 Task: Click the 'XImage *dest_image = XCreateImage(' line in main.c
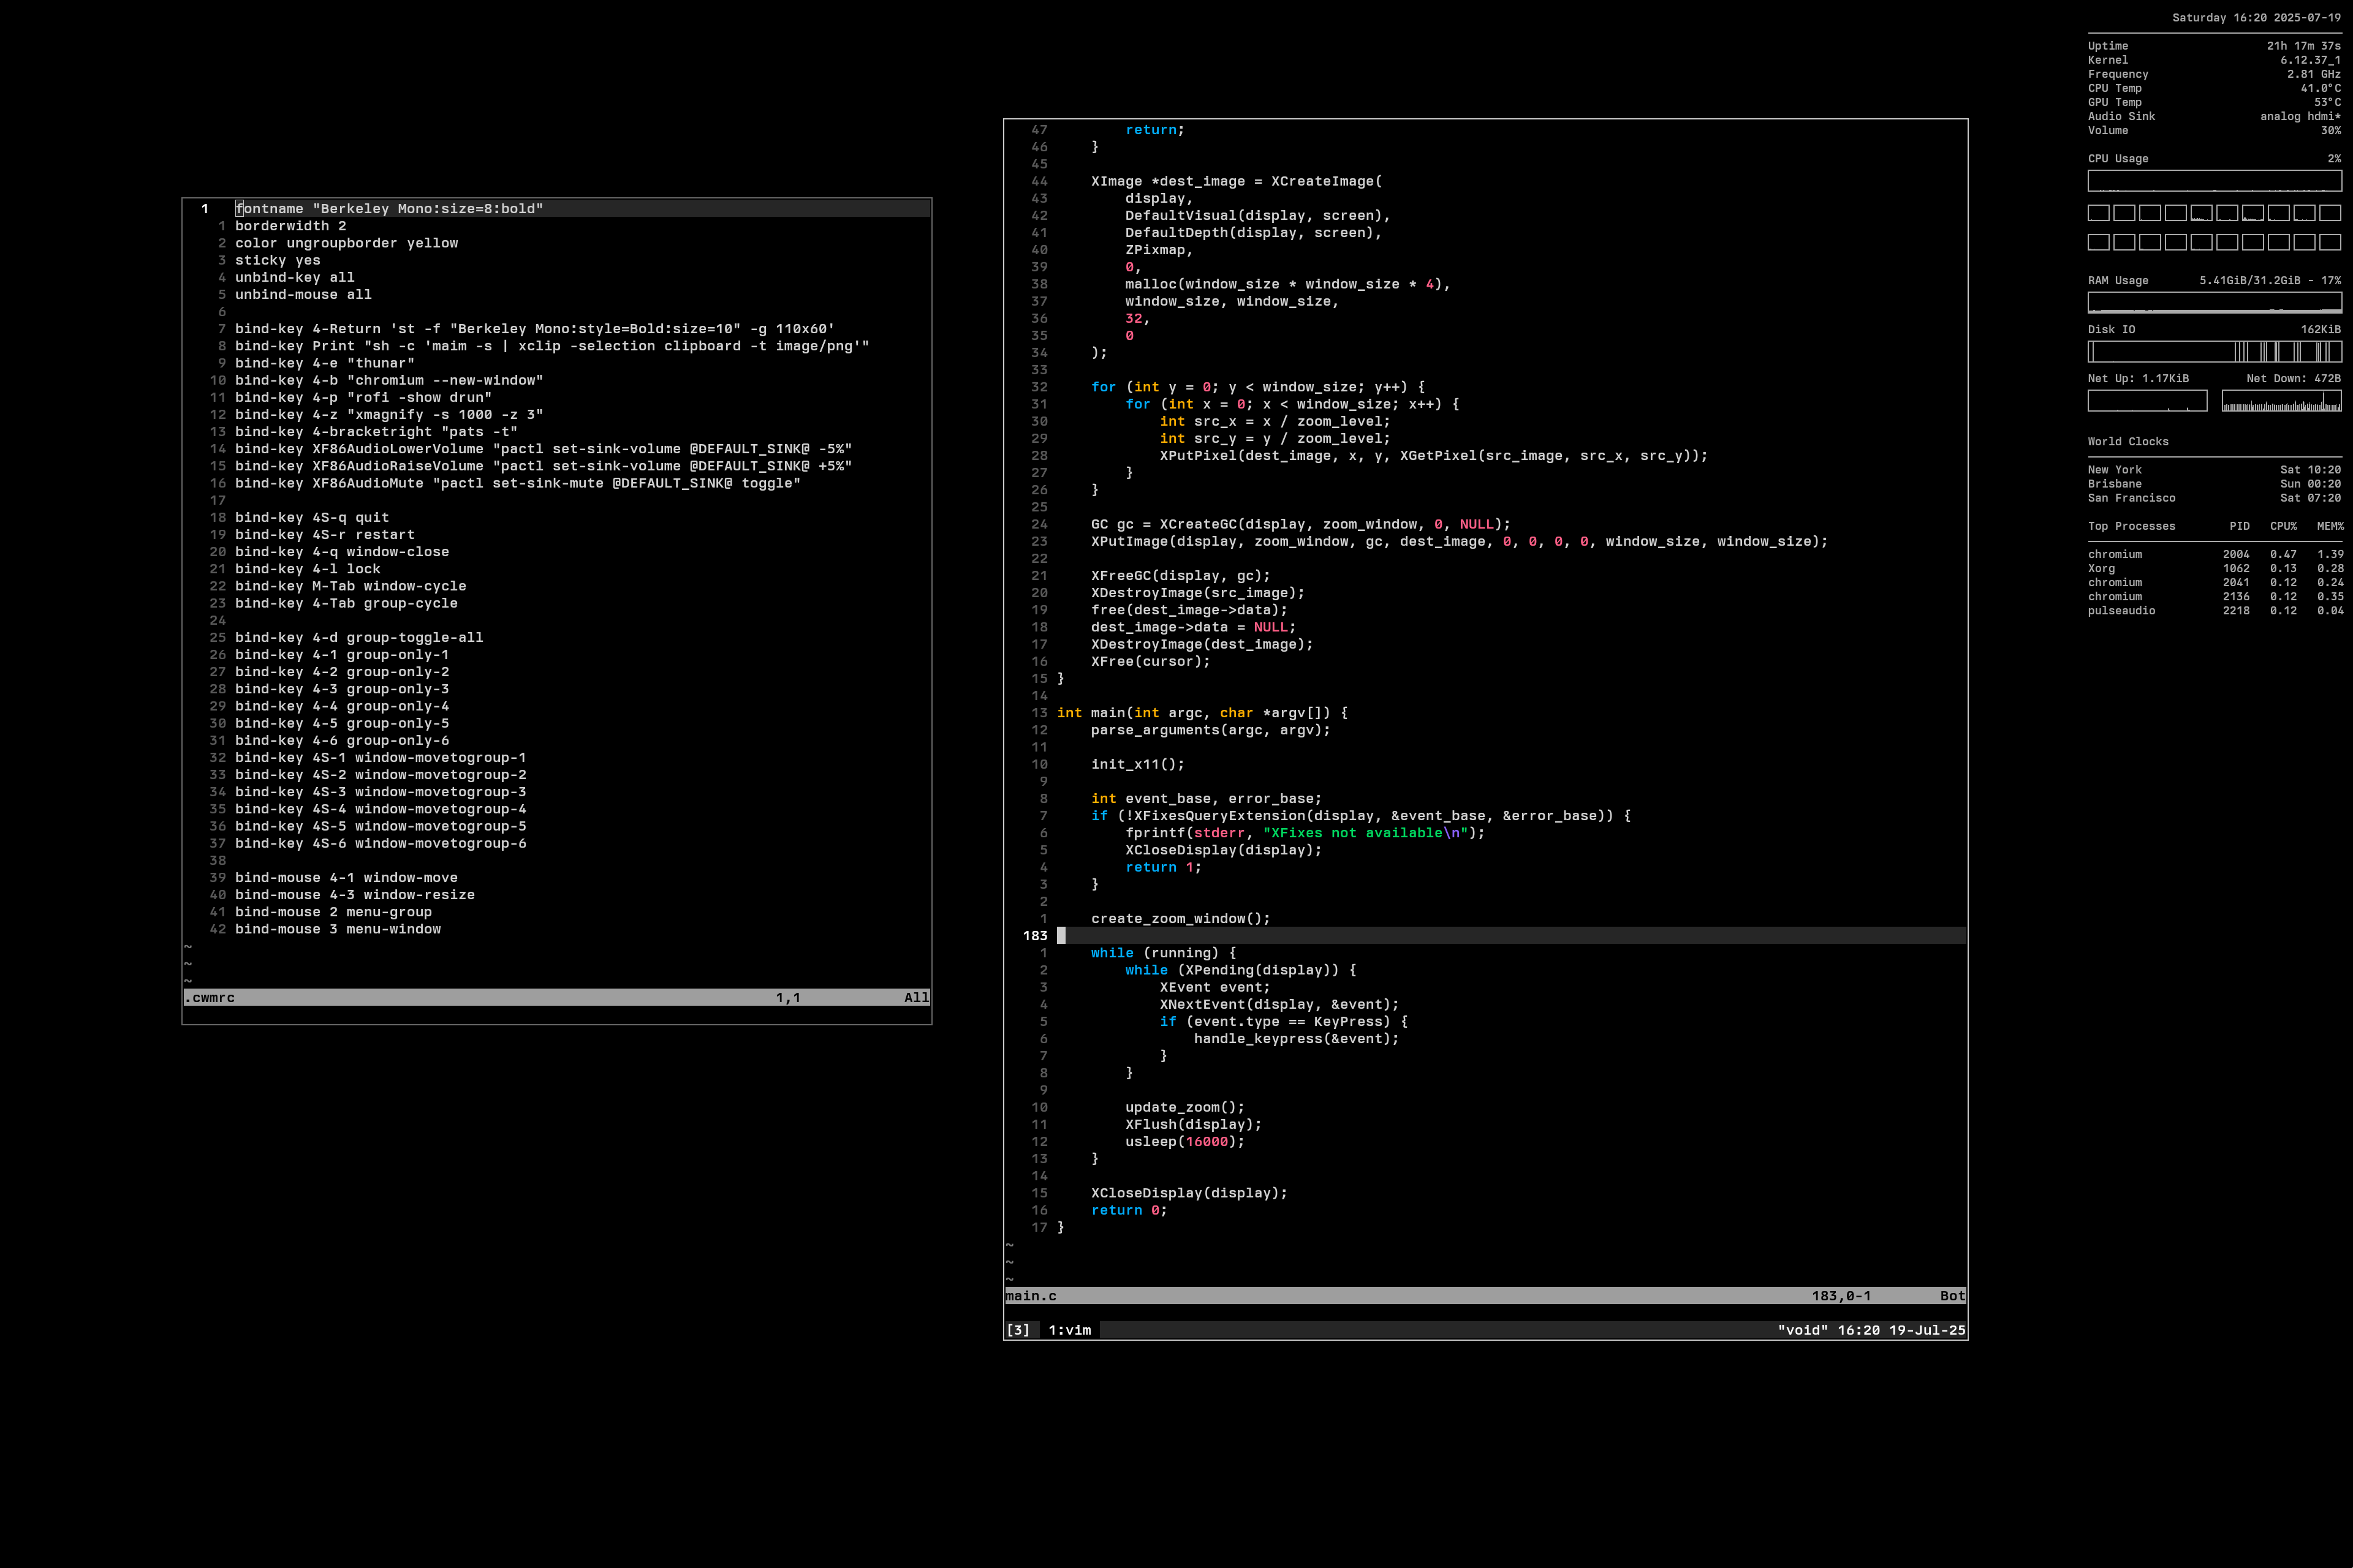tap(1237, 181)
